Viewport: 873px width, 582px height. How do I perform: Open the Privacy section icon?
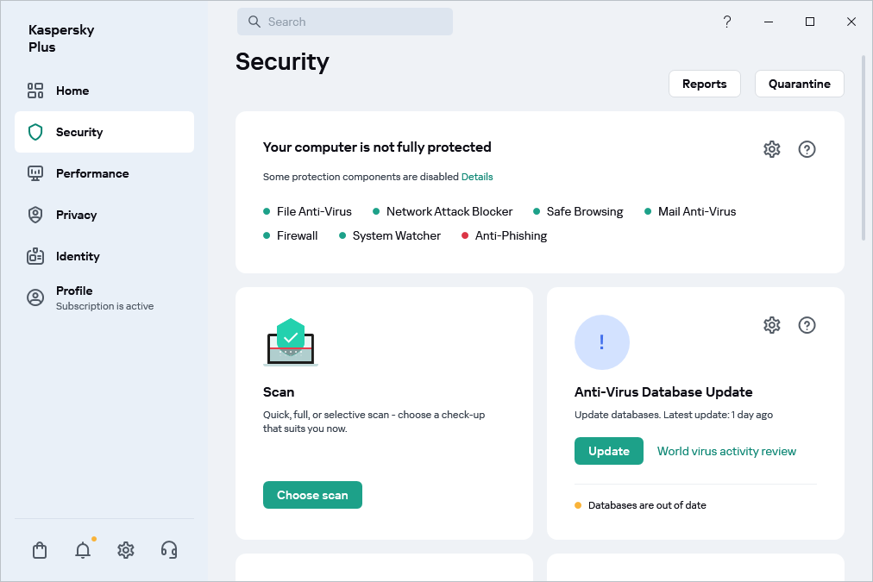35,214
